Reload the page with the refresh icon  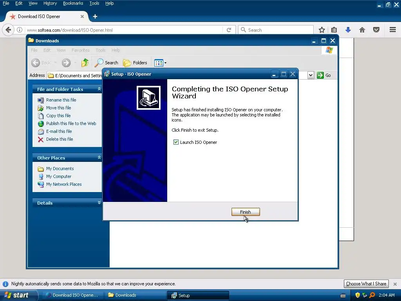click(229, 30)
